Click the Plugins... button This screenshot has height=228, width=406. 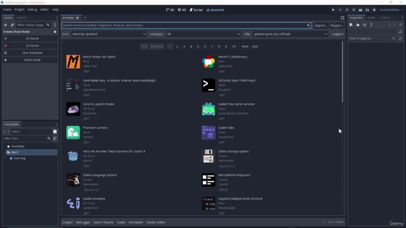(x=337, y=25)
